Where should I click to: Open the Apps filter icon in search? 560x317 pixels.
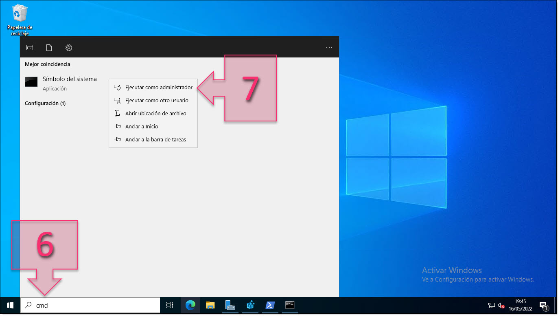click(x=29, y=48)
